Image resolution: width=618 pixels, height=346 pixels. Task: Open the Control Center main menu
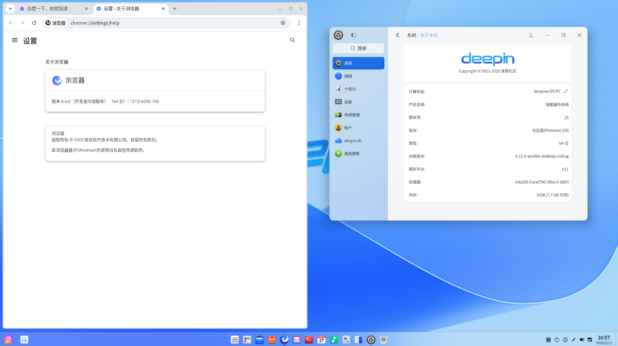click(531, 35)
